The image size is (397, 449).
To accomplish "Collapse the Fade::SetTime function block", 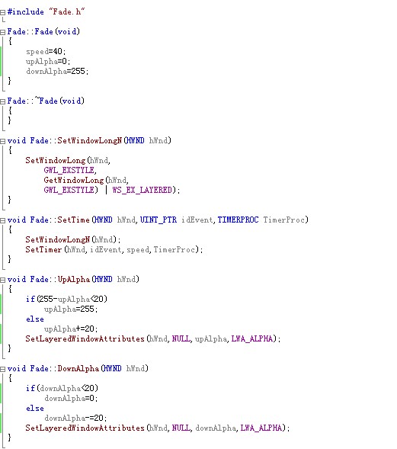I will [x=2, y=220].
